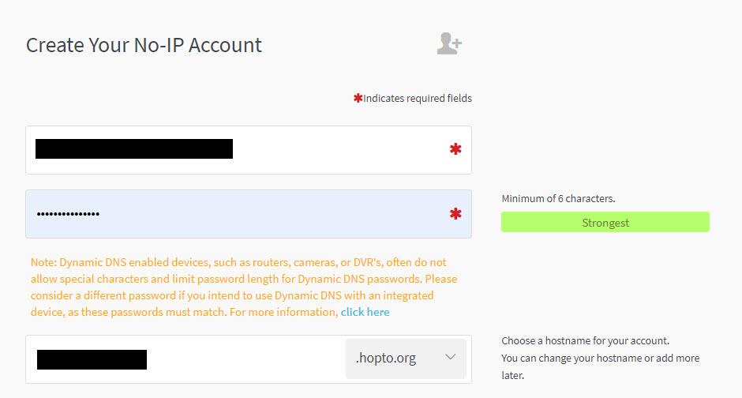Click the red asterisk in the password field
This screenshot has height=398, width=742.
455,214
